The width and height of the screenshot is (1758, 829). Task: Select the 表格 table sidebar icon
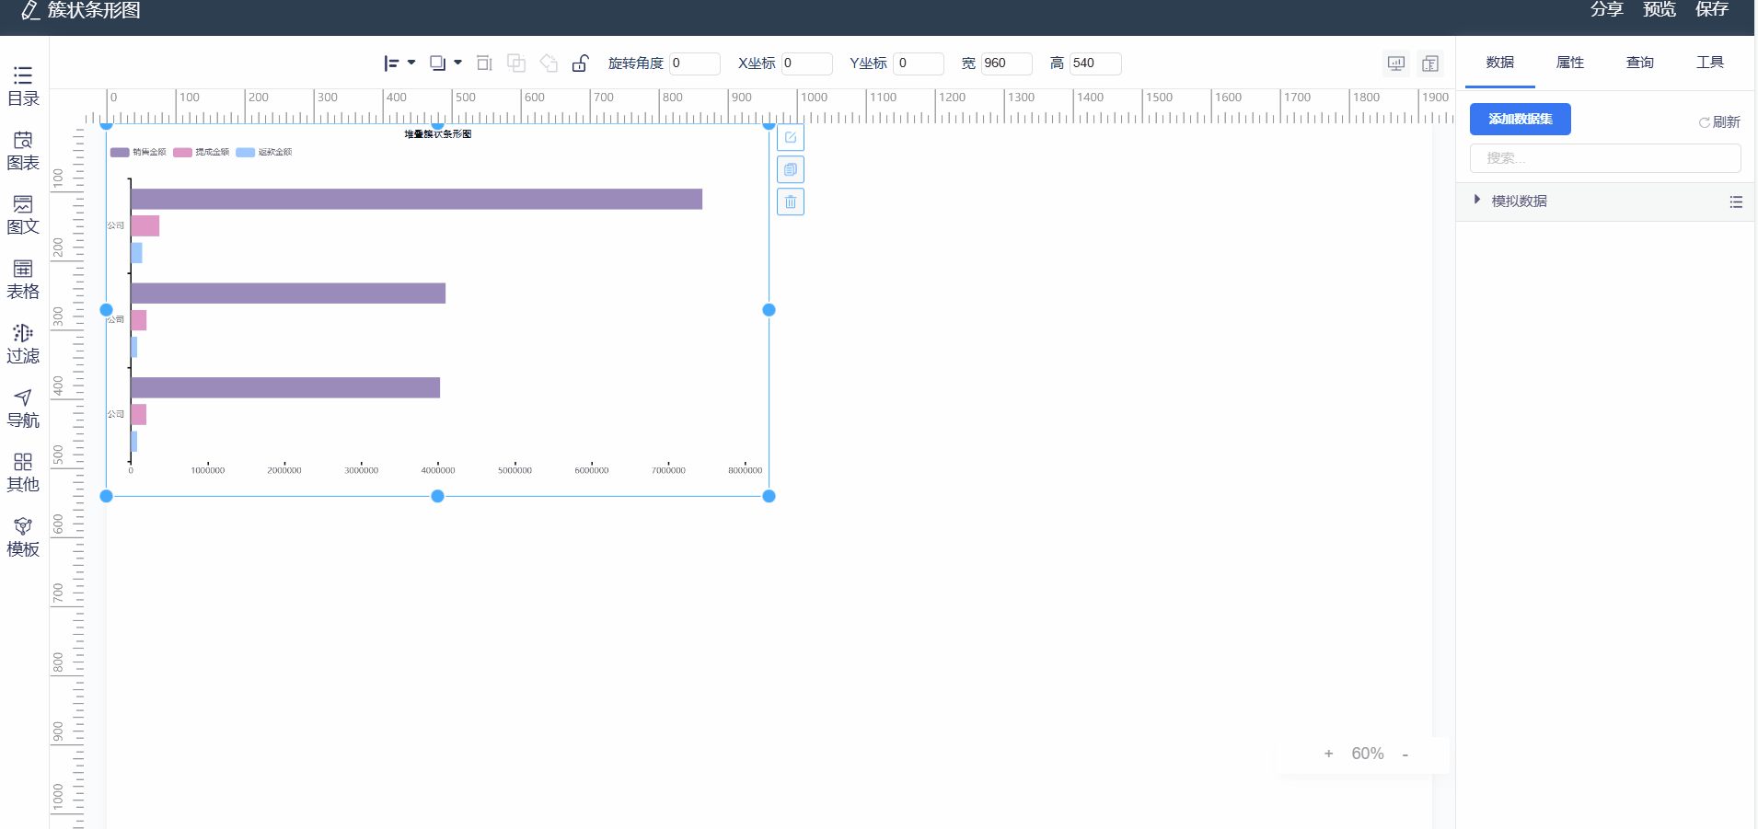(23, 280)
